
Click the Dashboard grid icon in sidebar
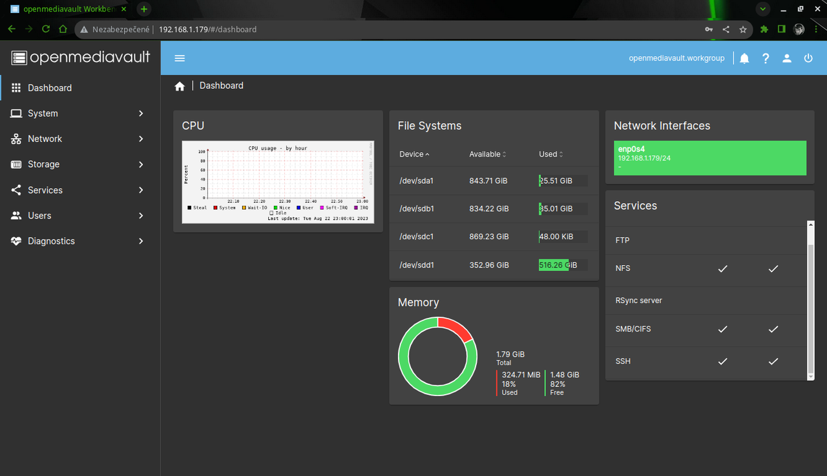16,88
